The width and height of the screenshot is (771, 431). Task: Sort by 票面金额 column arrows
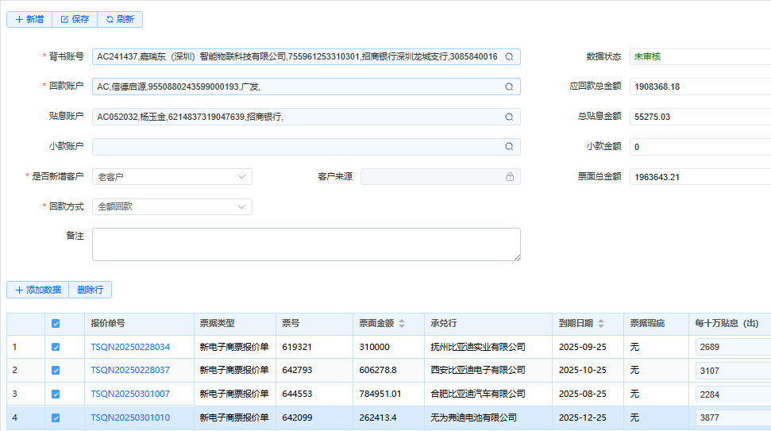pyautogui.click(x=401, y=324)
